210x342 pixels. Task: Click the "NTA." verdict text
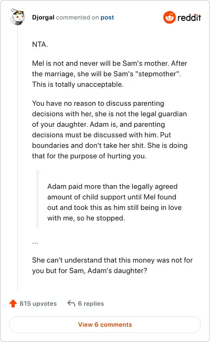point(40,44)
